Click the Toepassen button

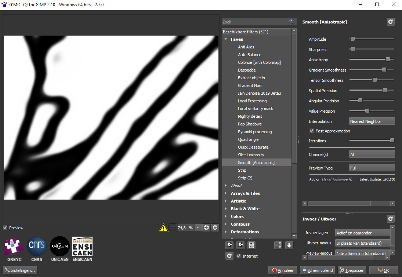point(352,270)
